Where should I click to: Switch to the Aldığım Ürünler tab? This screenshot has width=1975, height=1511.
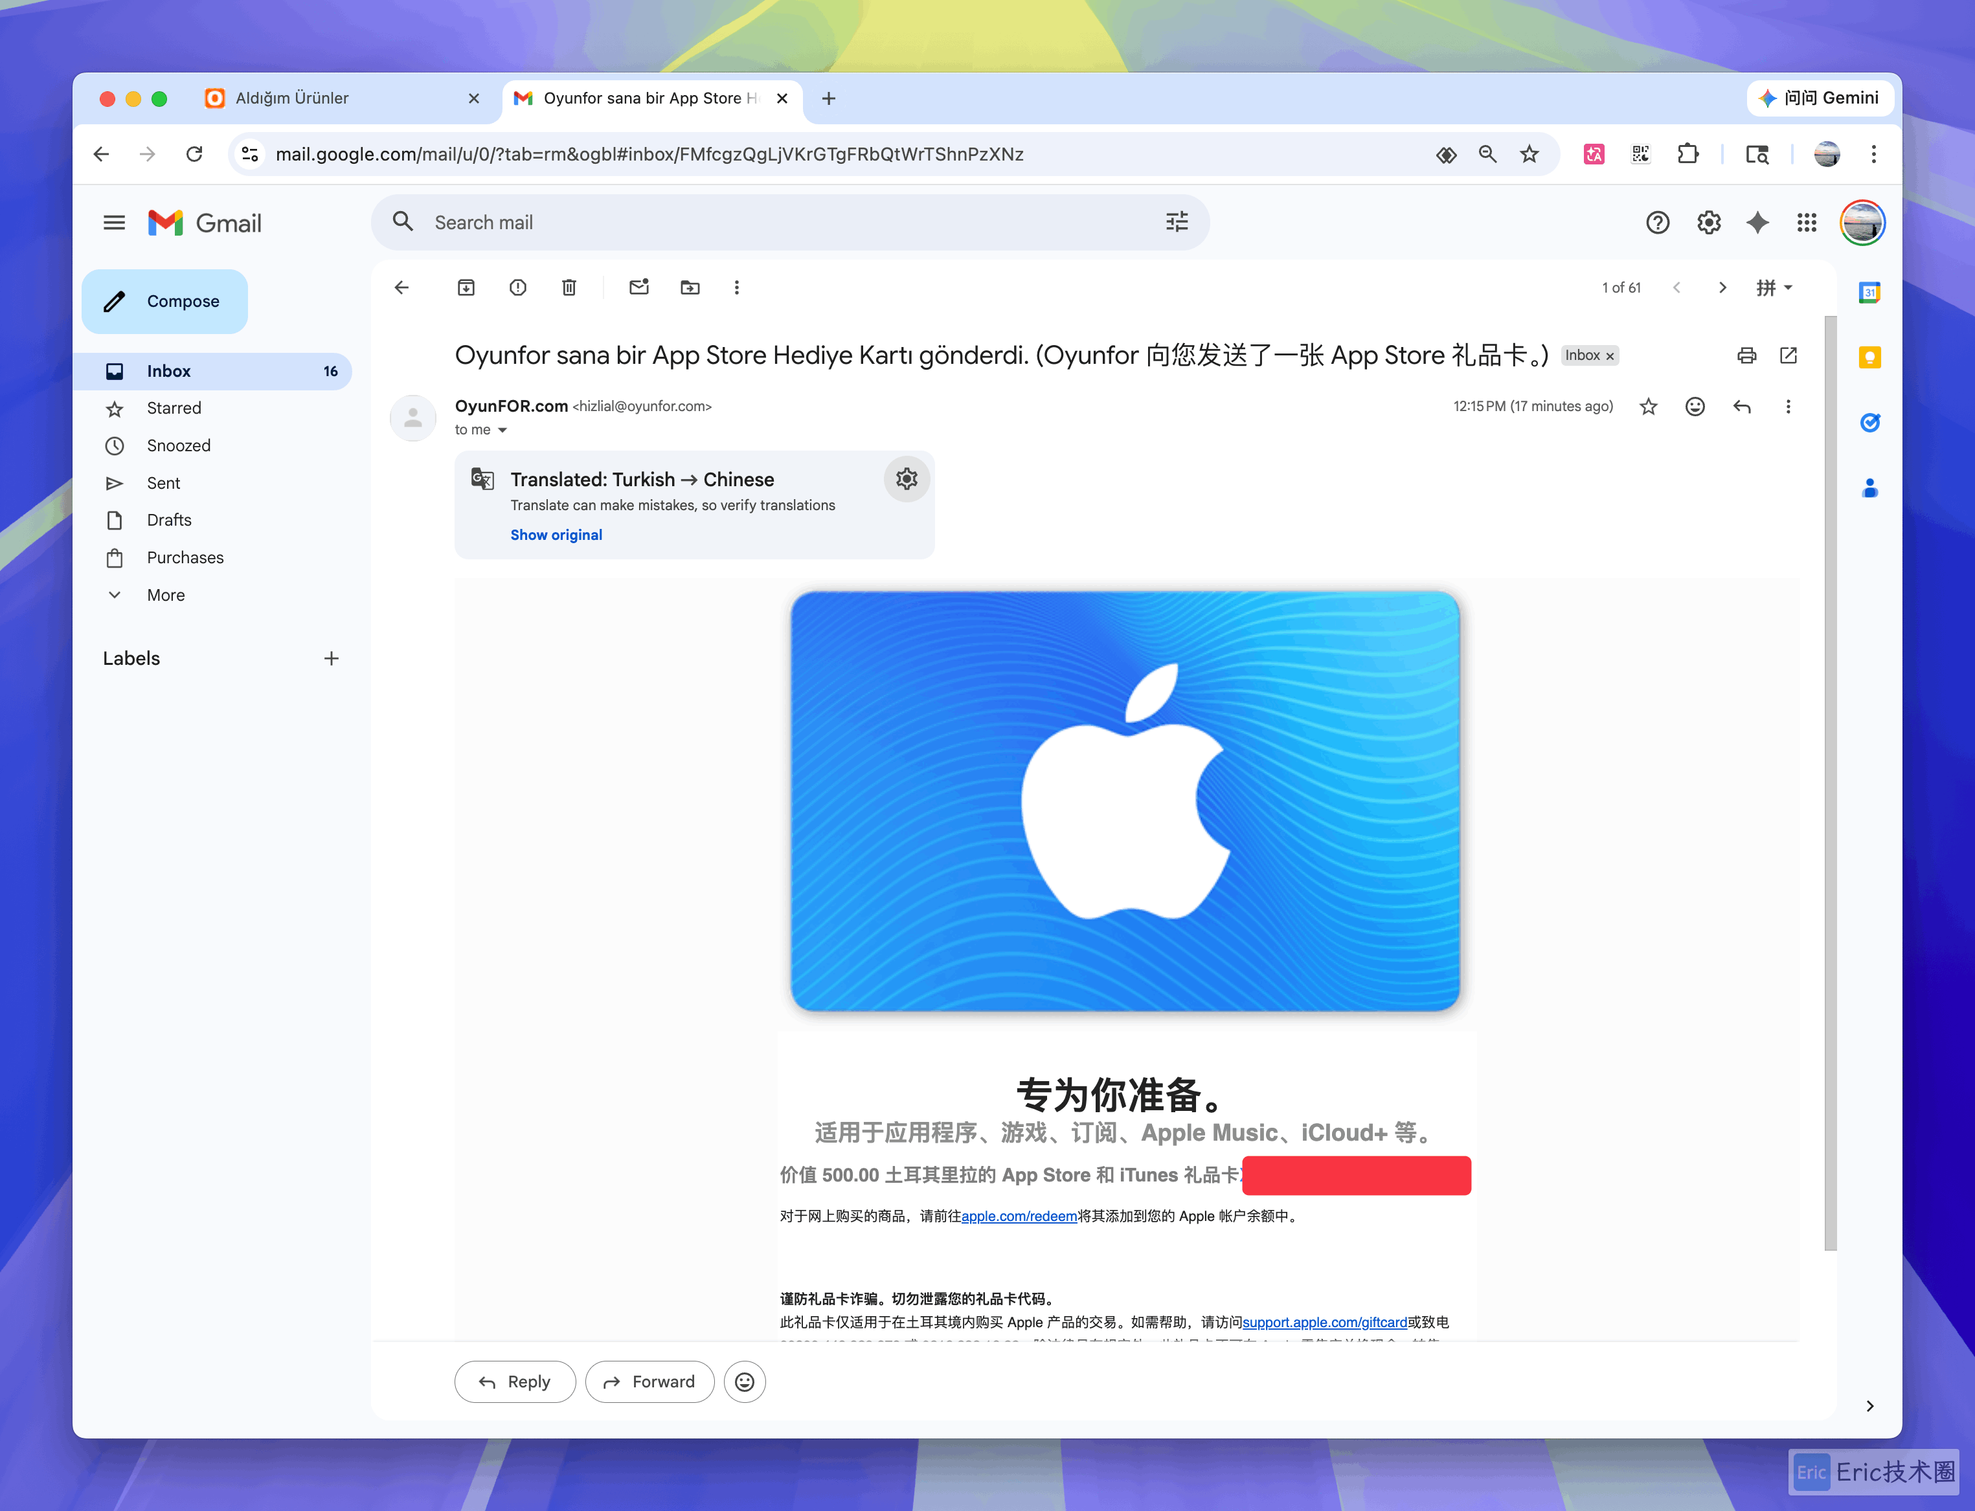(x=342, y=98)
